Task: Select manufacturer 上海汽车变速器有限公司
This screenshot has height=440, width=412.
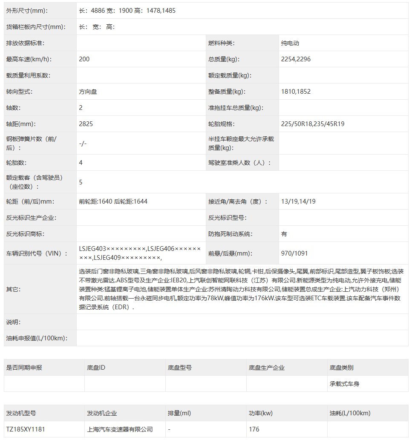Action: (x=120, y=429)
